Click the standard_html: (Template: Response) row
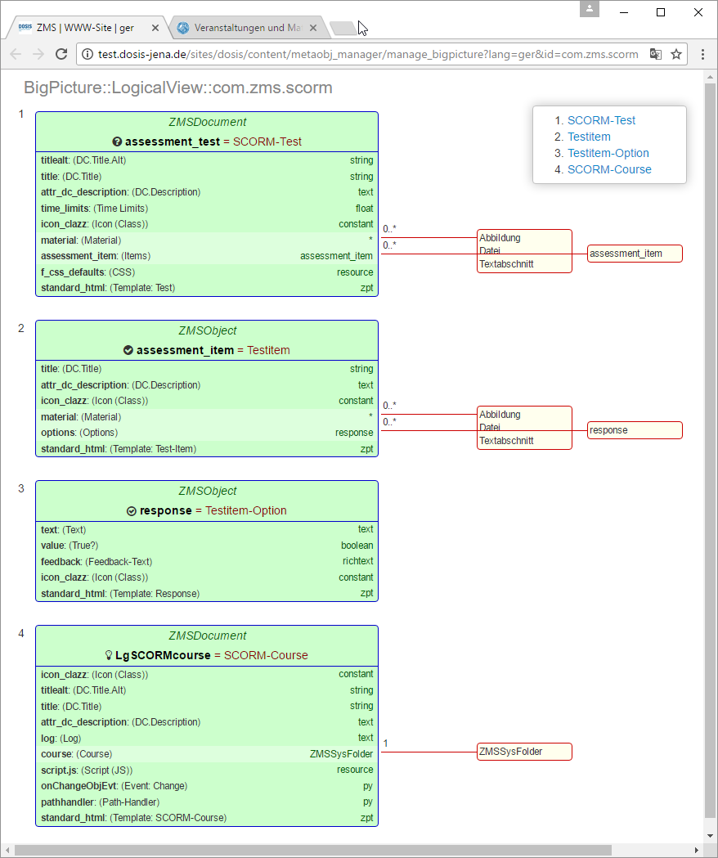 tap(207, 594)
